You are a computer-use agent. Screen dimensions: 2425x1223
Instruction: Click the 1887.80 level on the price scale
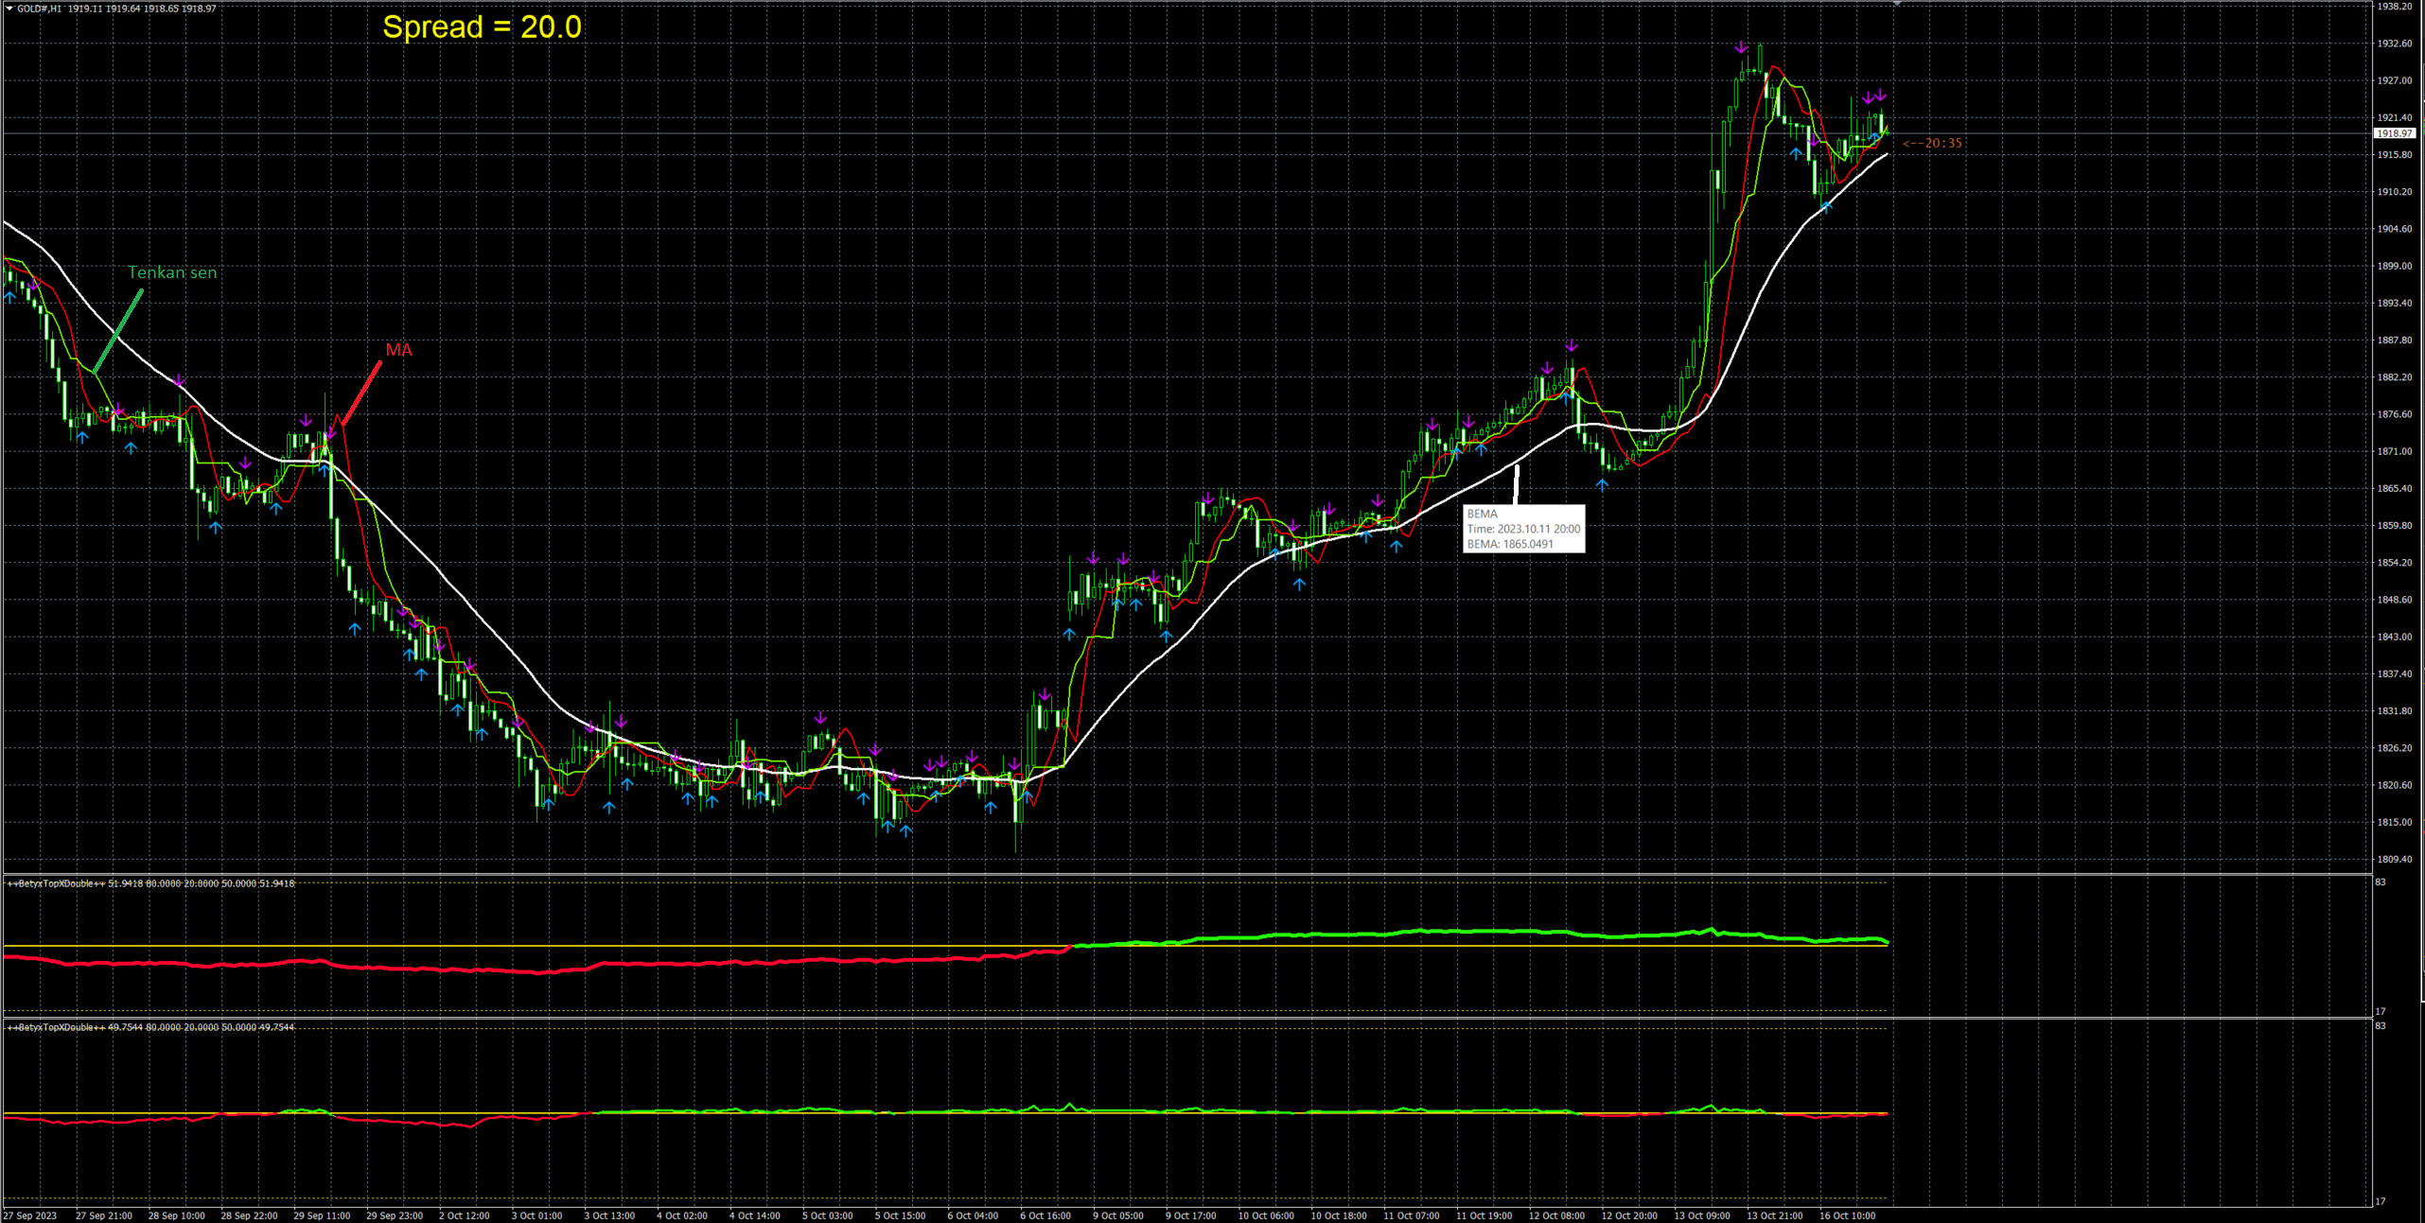(x=2394, y=341)
